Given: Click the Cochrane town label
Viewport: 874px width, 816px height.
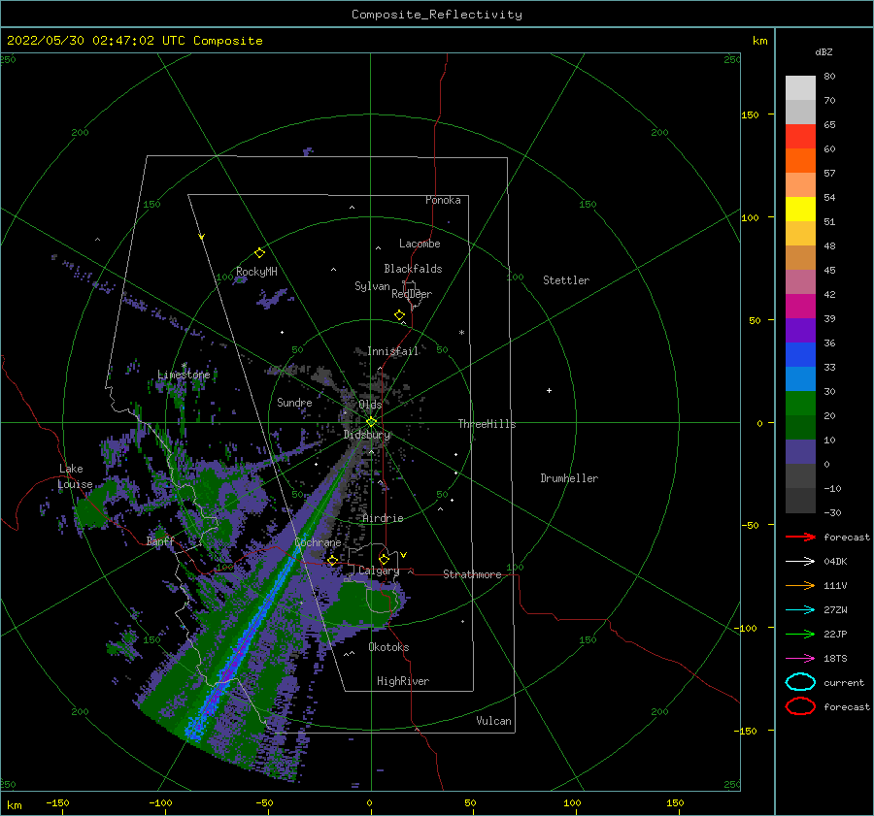Looking at the screenshot, I should pos(318,542).
